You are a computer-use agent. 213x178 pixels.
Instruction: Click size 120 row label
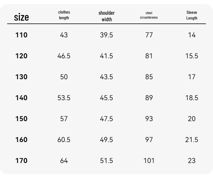(x=22, y=56)
